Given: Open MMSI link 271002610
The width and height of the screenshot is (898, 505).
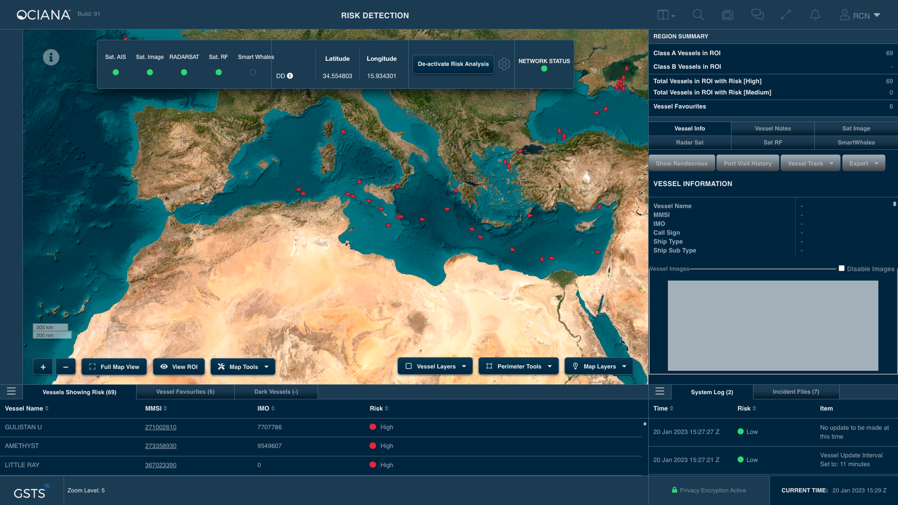Looking at the screenshot, I should 160,427.
